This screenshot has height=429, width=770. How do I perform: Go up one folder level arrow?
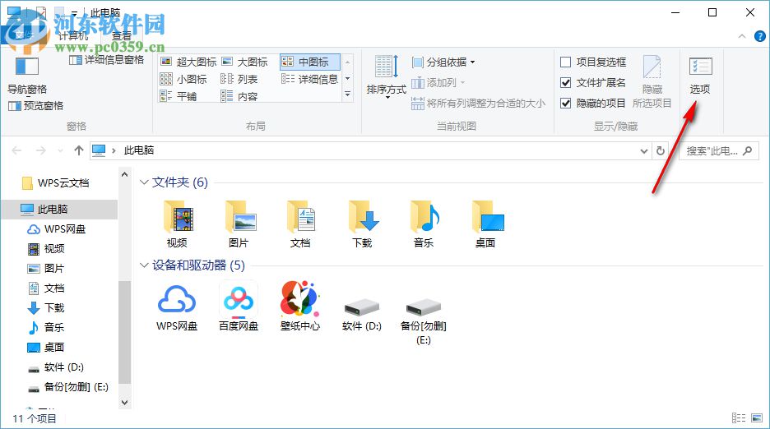pyautogui.click(x=79, y=150)
